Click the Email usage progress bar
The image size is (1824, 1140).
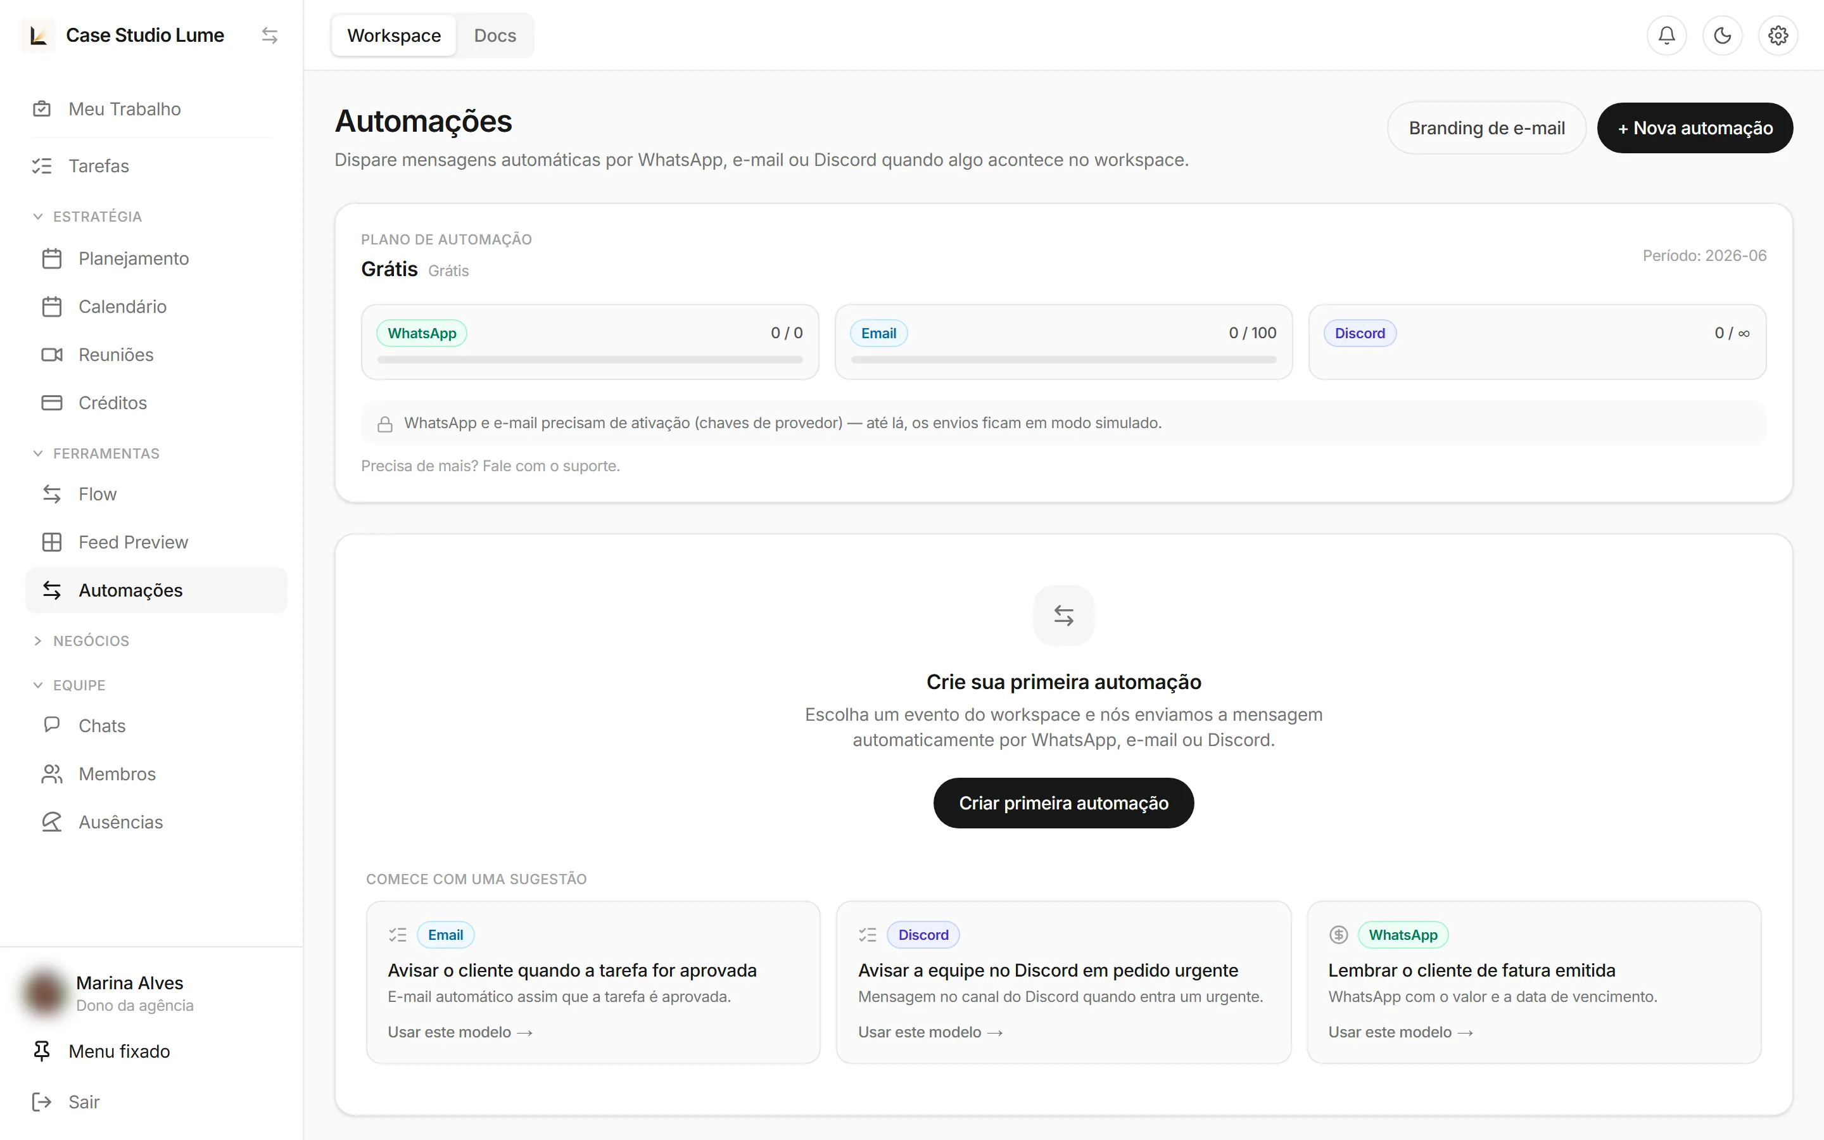(x=1063, y=360)
